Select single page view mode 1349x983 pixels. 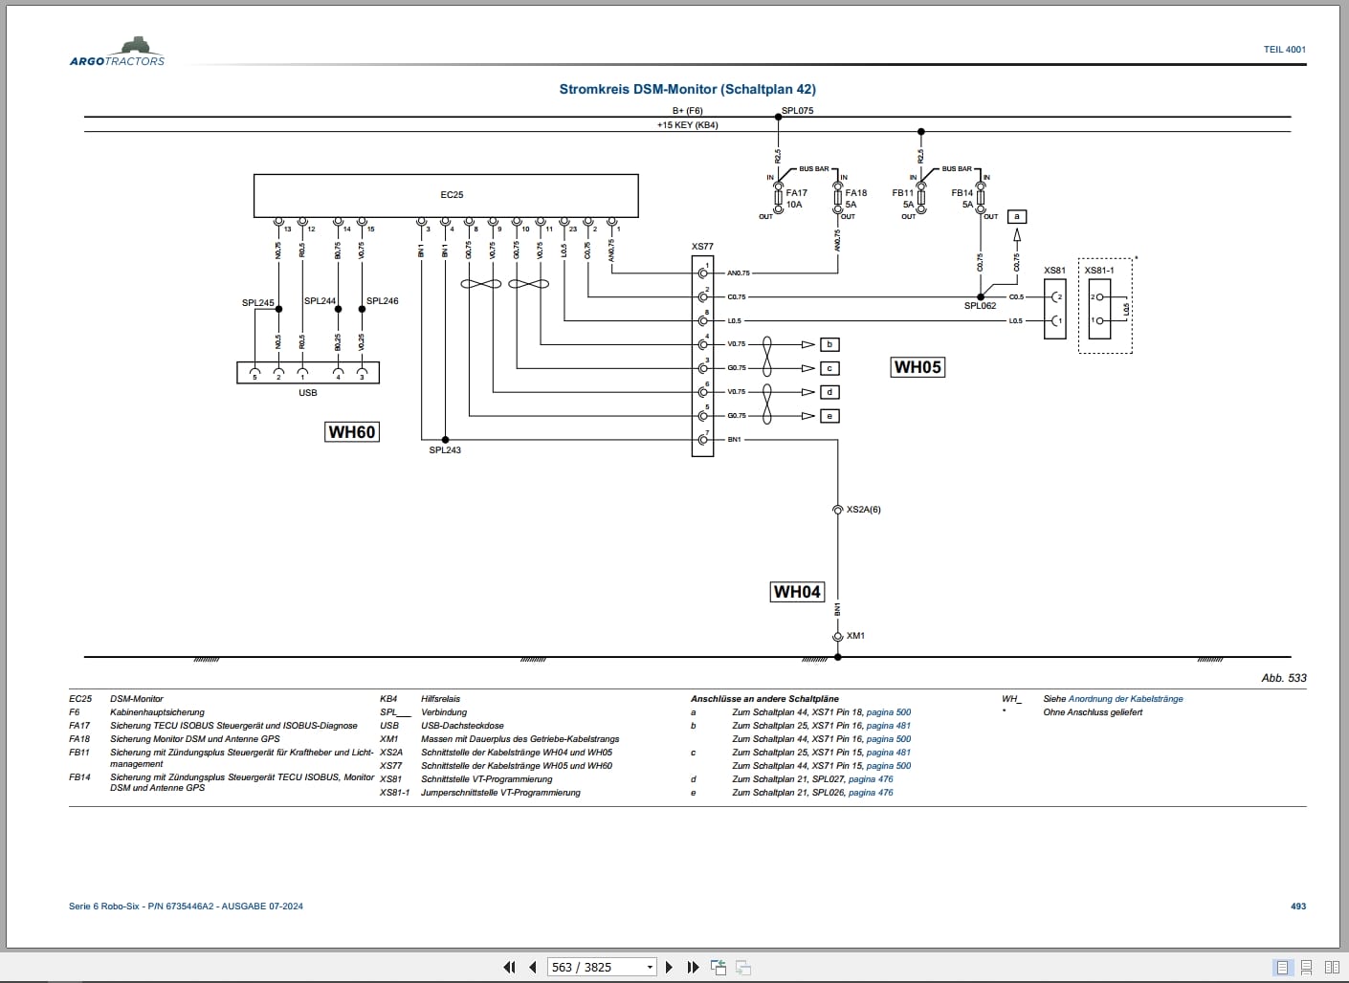[1283, 967]
